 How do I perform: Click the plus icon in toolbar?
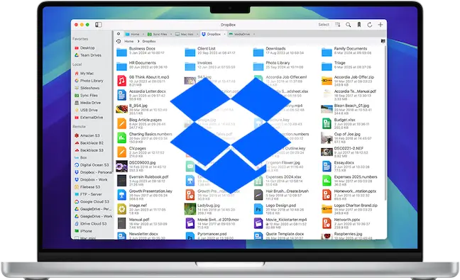coord(380,25)
